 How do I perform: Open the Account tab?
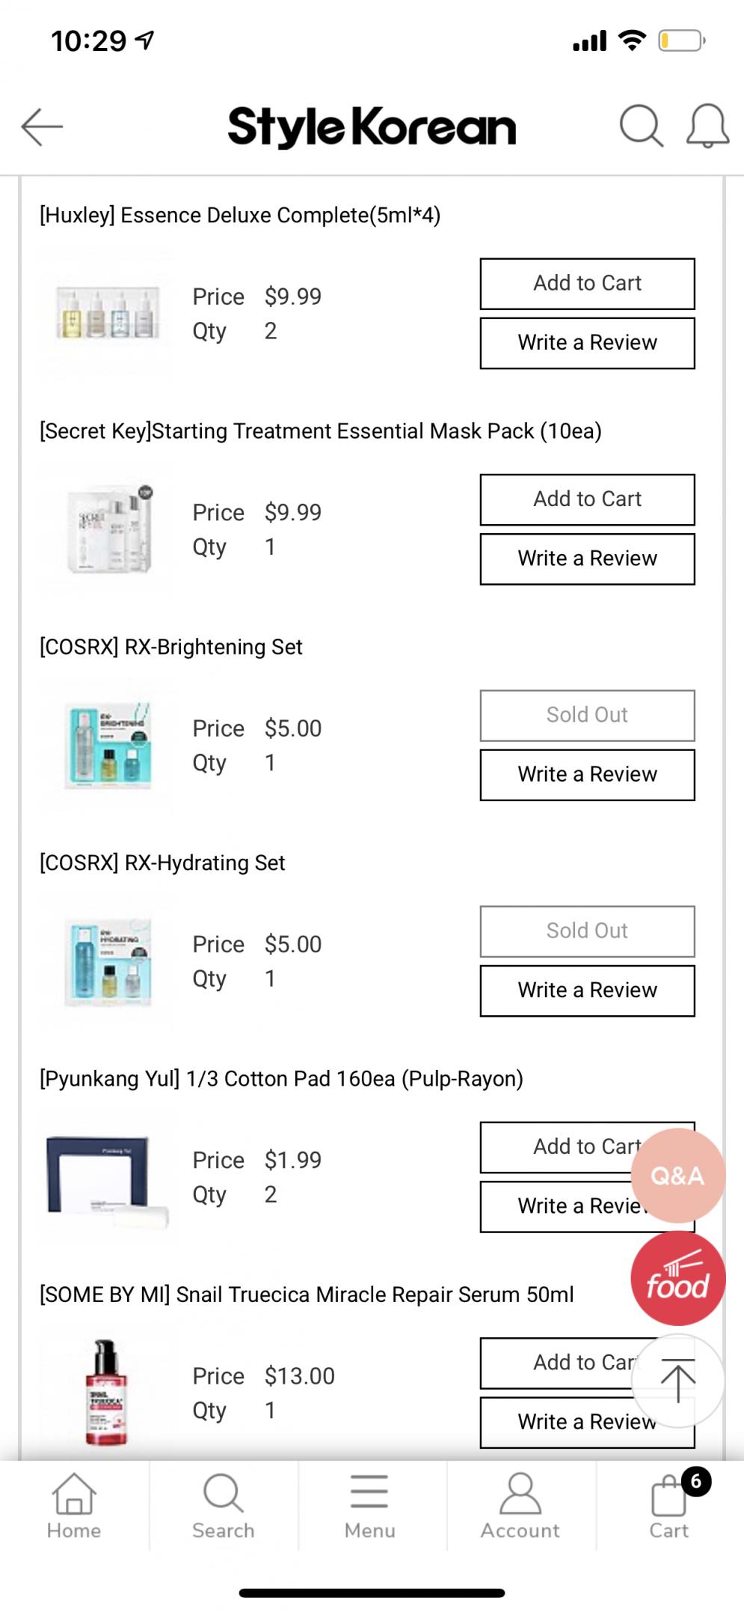520,1506
